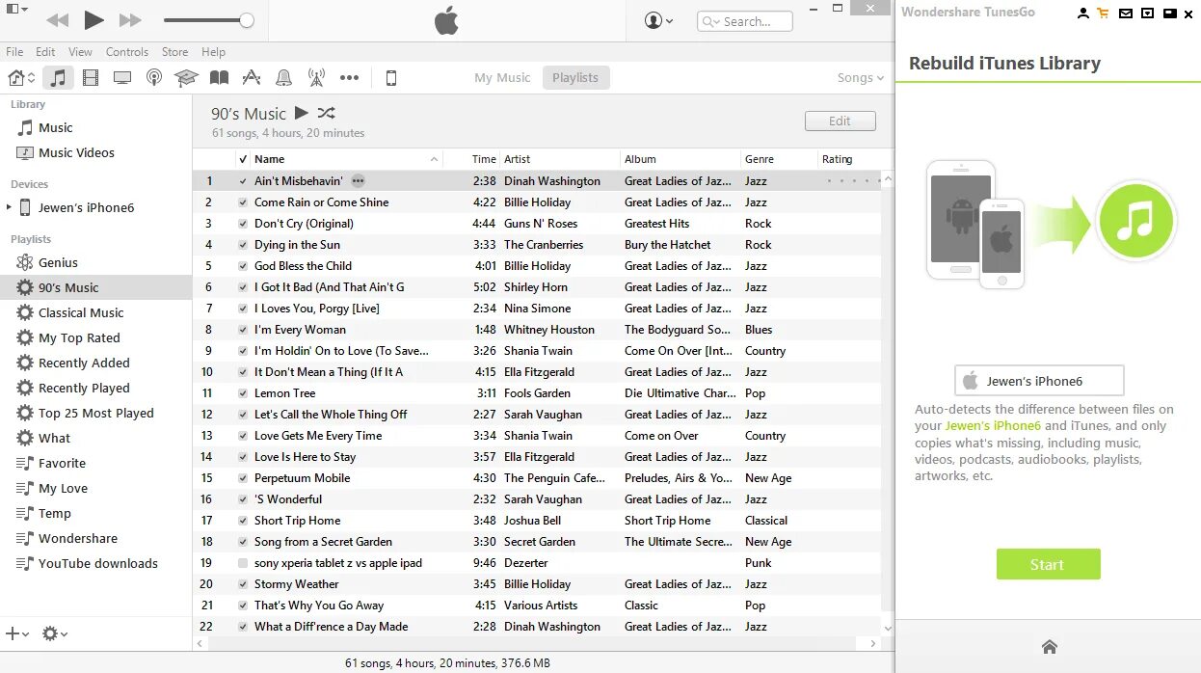
Task: Expand the home button chevron
Action: tap(30, 77)
